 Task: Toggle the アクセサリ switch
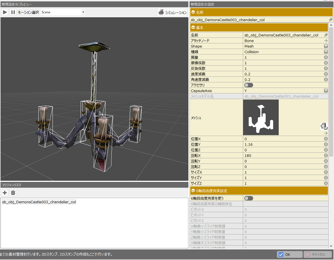click(x=248, y=85)
